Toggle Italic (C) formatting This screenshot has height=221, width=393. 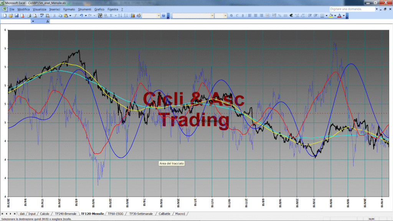(237, 15)
